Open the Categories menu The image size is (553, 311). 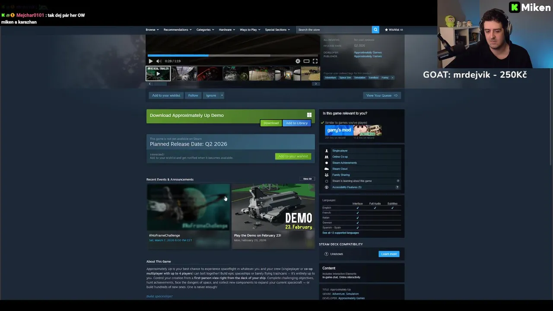[205, 30]
